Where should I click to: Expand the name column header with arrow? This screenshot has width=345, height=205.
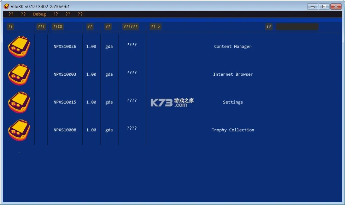coord(156,27)
